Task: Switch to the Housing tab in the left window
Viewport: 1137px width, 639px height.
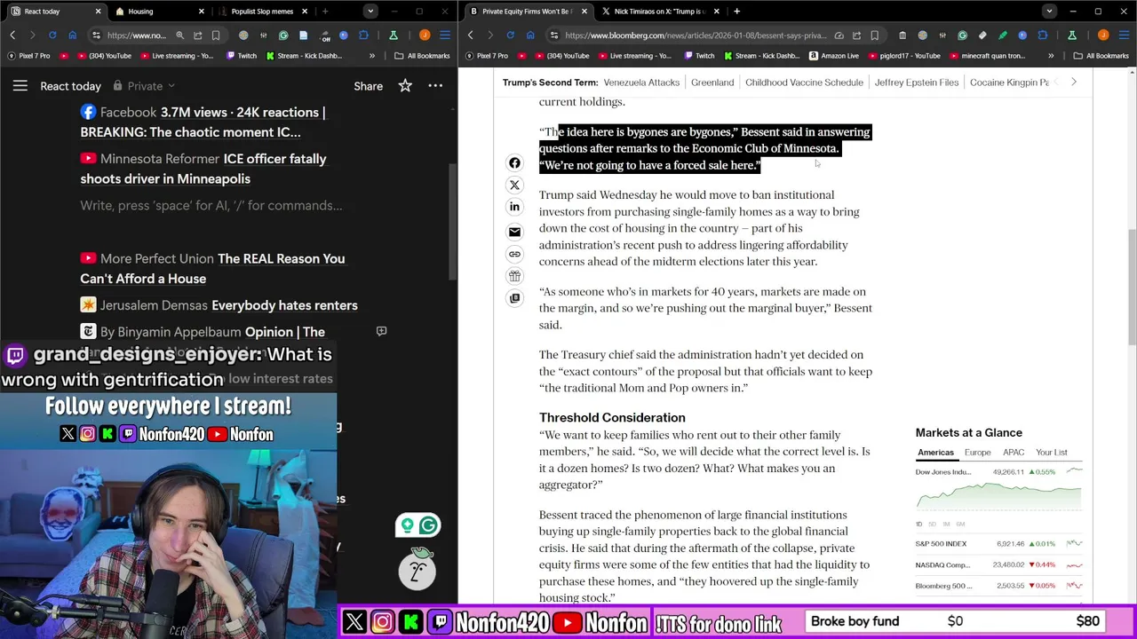Action: pyautogui.click(x=160, y=12)
